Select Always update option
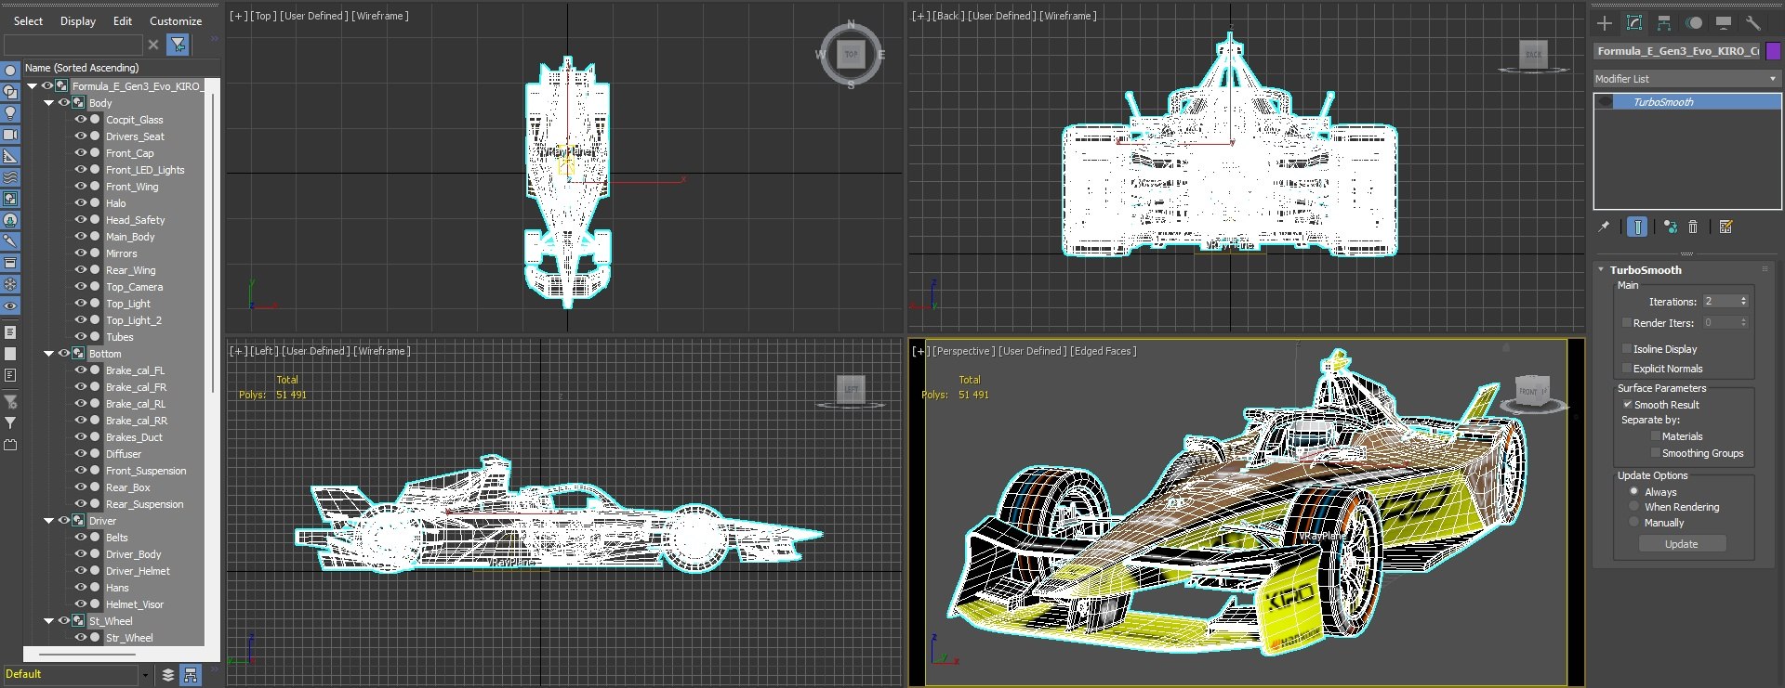The width and height of the screenshot is (1785, 688). (1633, 492)
